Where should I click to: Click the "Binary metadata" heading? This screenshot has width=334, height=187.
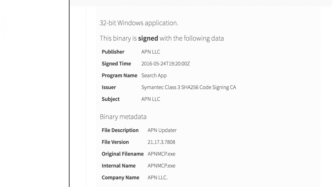tap(123, 117)
